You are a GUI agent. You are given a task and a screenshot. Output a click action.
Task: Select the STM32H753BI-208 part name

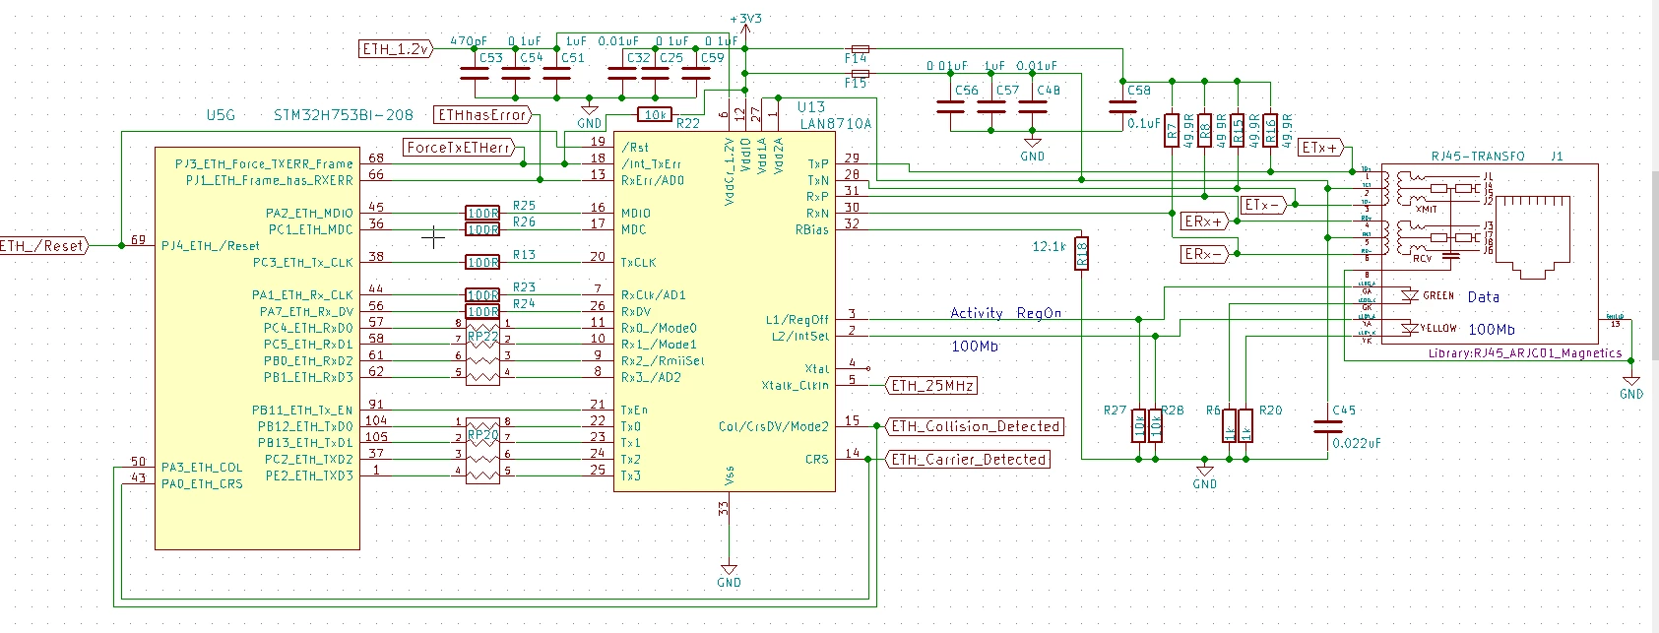coord(344,115)
